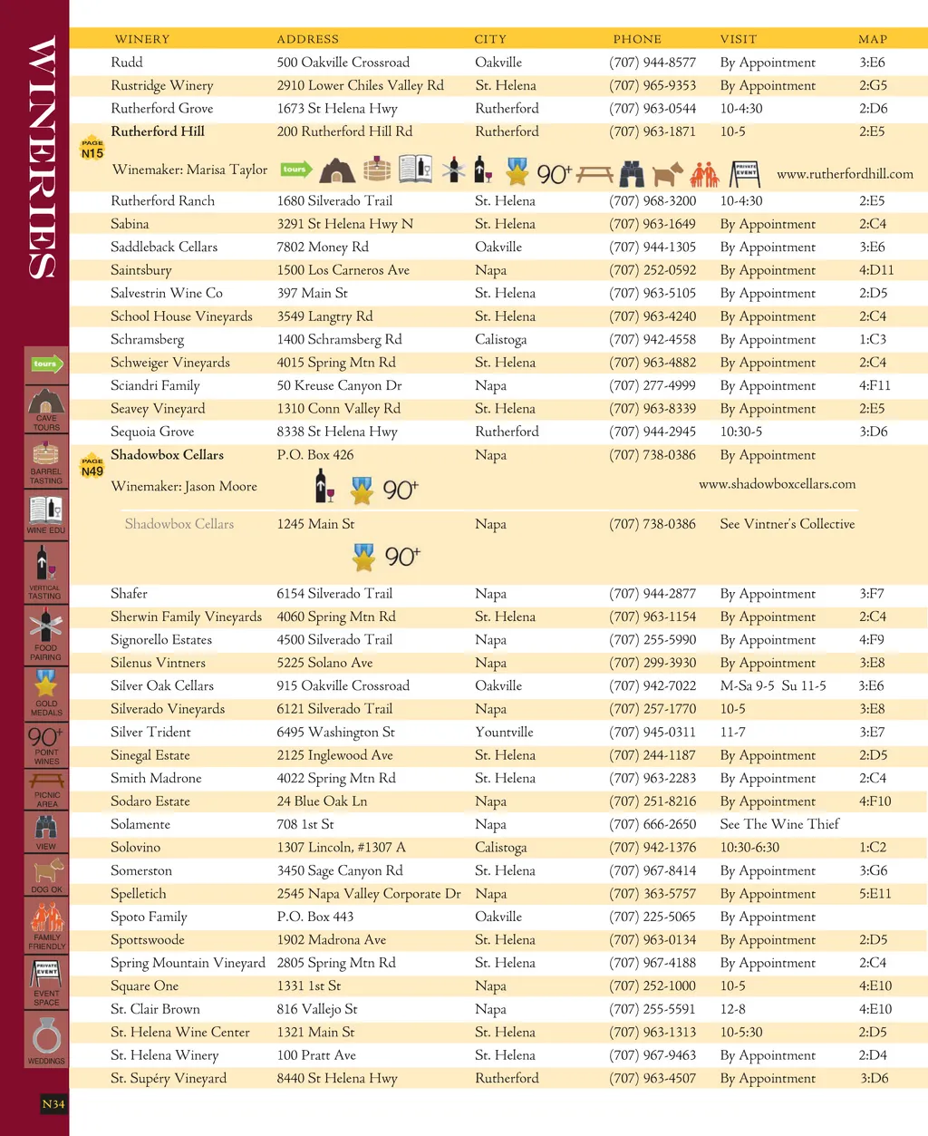Click the Picnic Area legend icon

[45, 785]
